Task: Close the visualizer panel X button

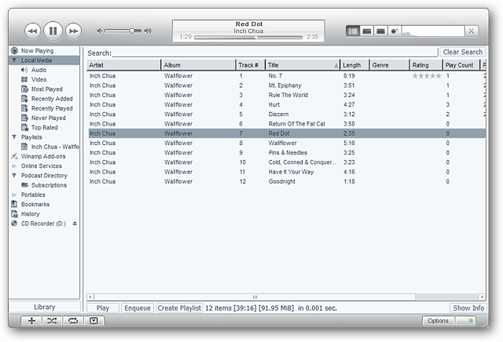Action: [472, 31]
